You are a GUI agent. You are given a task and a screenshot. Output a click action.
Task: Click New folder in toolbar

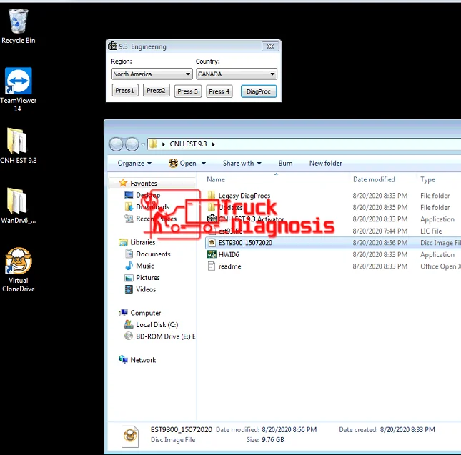[x=325, y=164]
